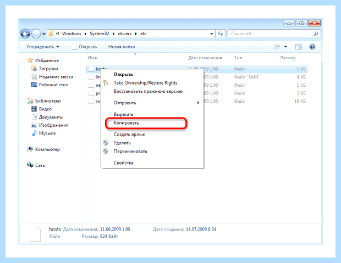Screen dimensions: 341x263
Task: Select drivers breadcrumb in address bar
Action: [x=125, y=33]
